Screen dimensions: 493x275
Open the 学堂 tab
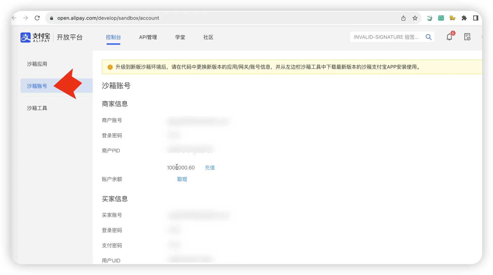(x=180, y=37)
